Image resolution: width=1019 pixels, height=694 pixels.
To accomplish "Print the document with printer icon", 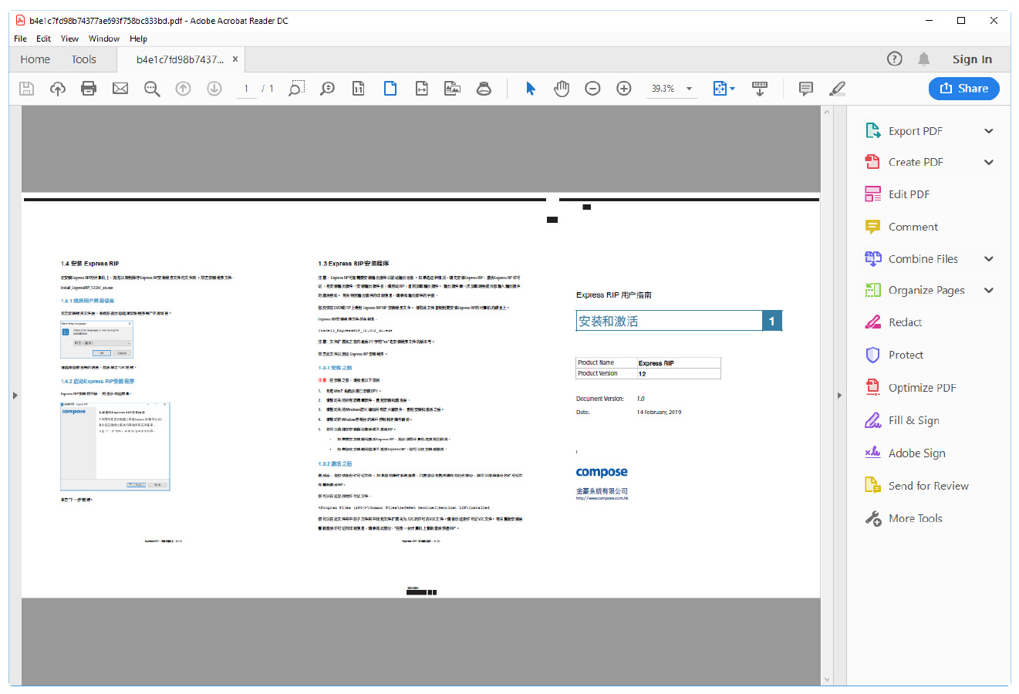I will point(89,89).
